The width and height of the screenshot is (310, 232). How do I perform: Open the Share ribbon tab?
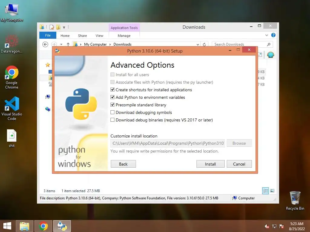click(x=82, y=36)
